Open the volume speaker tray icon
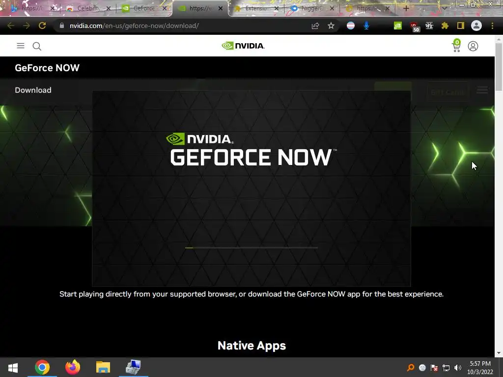 458,368
